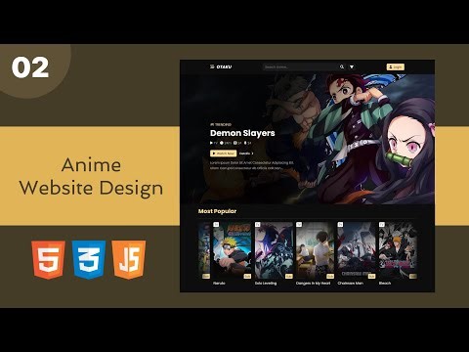469x352 pixels.
Task: Click the search magnifier icon
Action: (x=342, y=66)
